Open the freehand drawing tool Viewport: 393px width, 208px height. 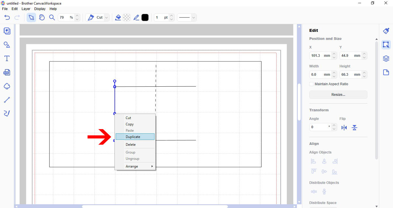(x=7, y=113)
